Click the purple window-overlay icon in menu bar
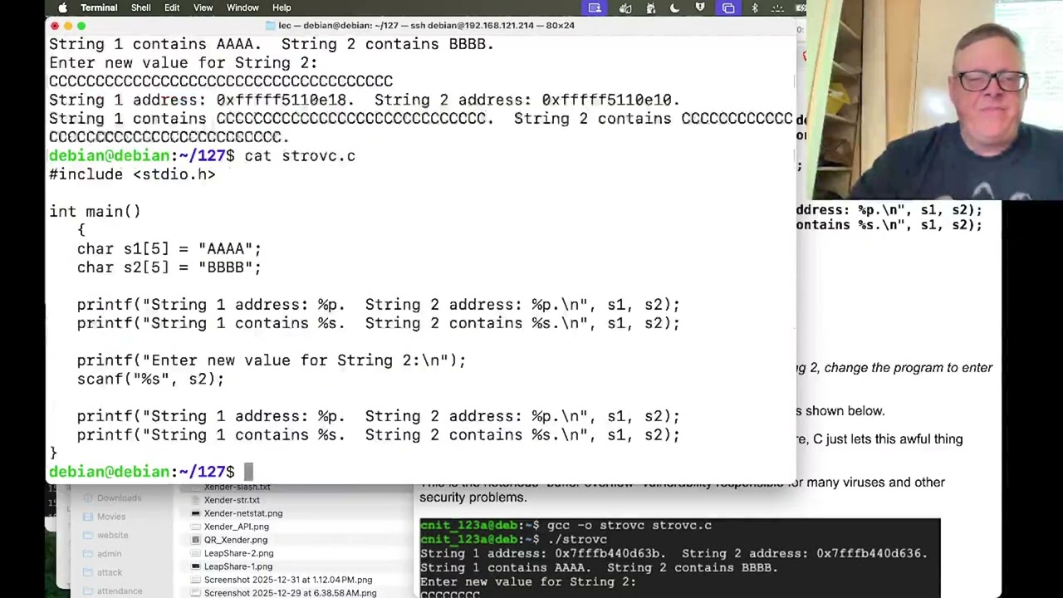 (x=728, y=7)
